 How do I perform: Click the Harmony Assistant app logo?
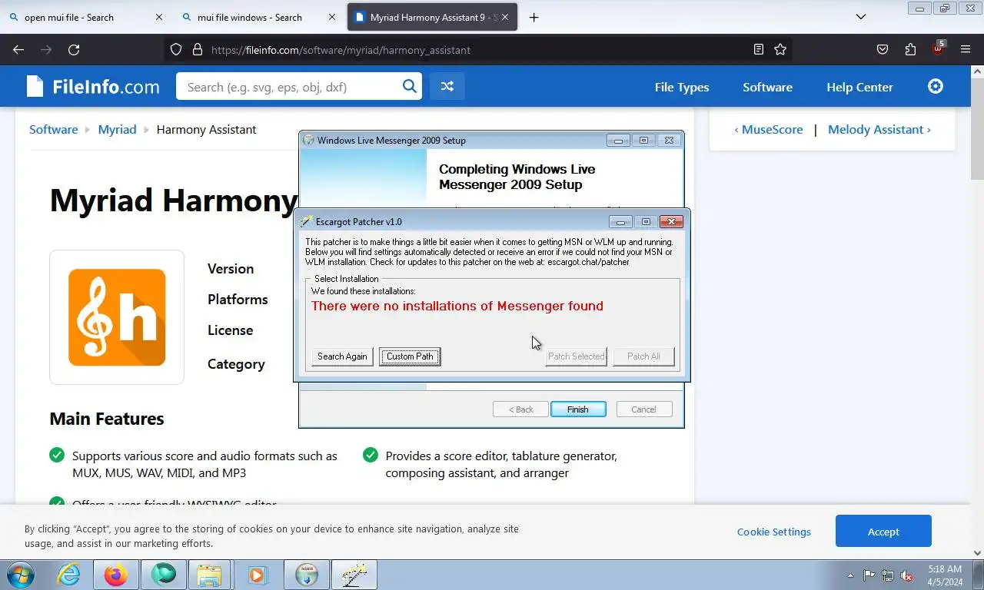(117, 317)
